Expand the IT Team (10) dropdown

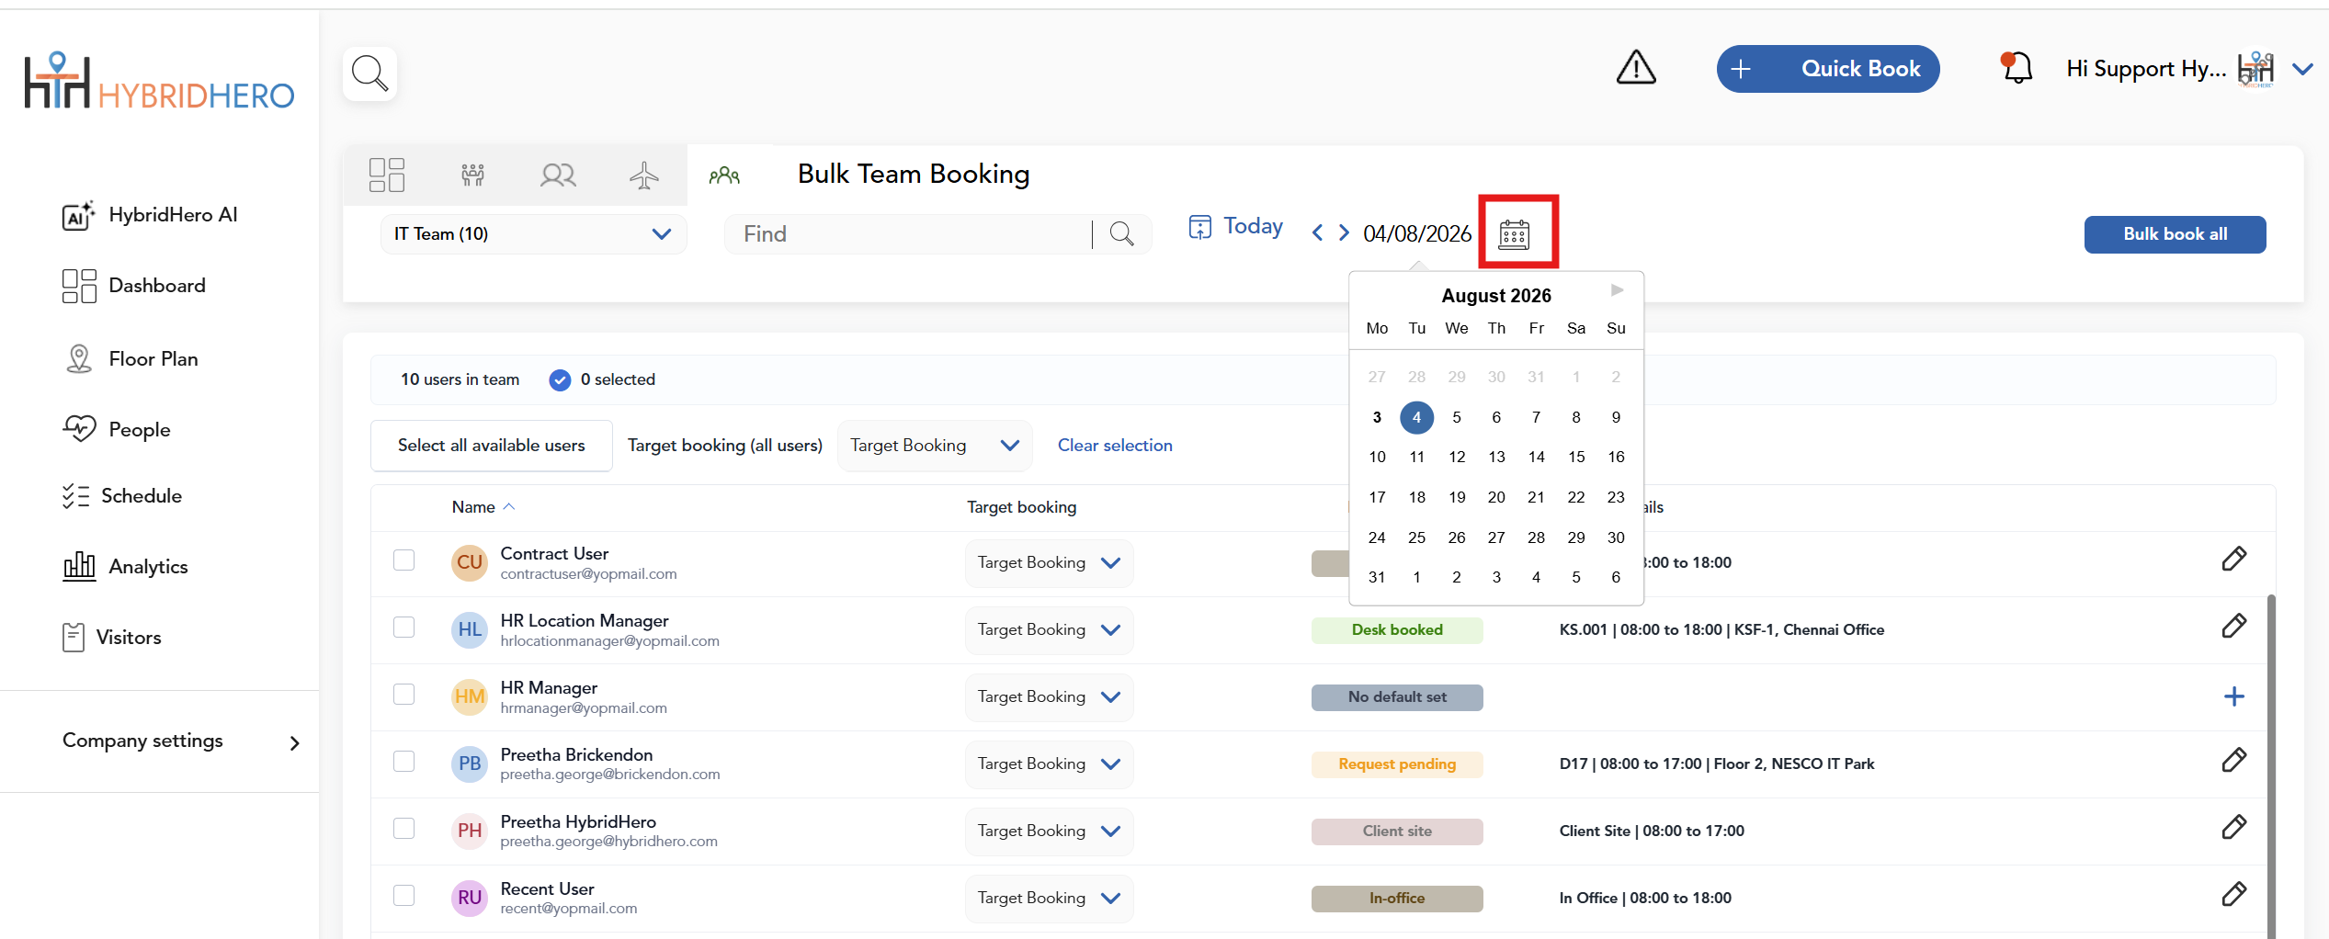(x=533, y=234)
